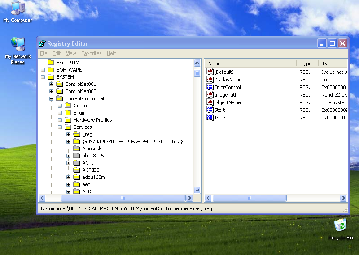Expand the ACPI key

click(x=68, y=163)
